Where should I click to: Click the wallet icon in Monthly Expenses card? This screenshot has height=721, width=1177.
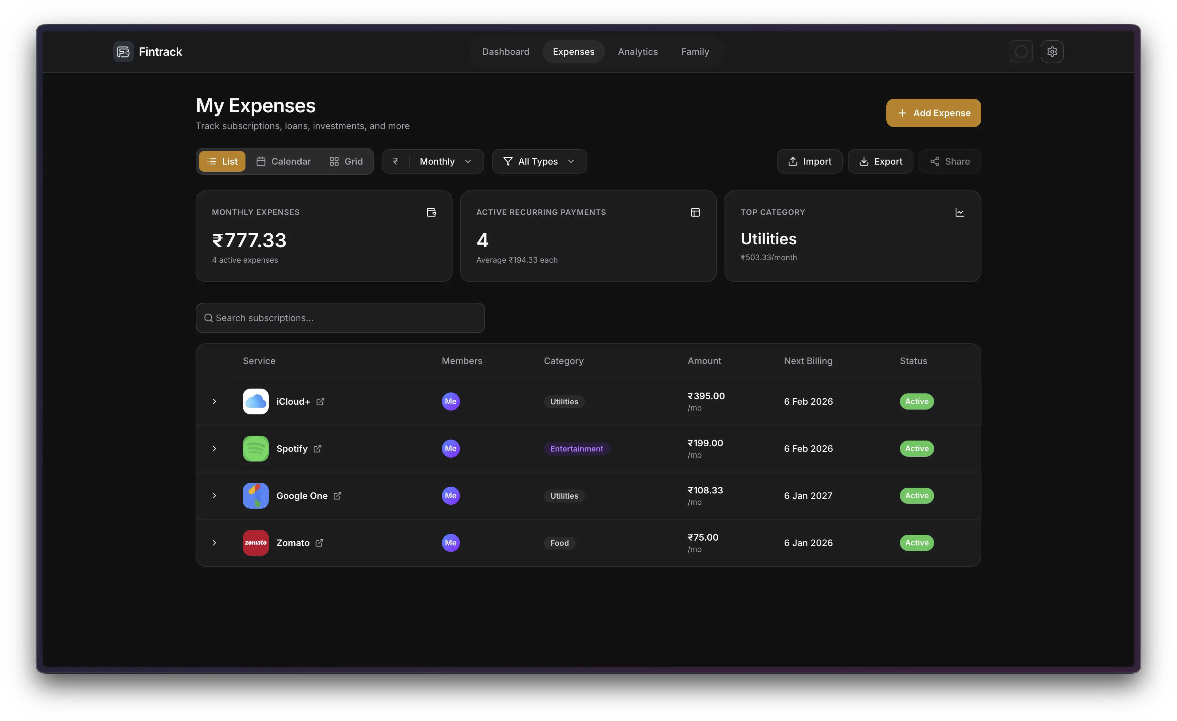[x=431, y=212]
